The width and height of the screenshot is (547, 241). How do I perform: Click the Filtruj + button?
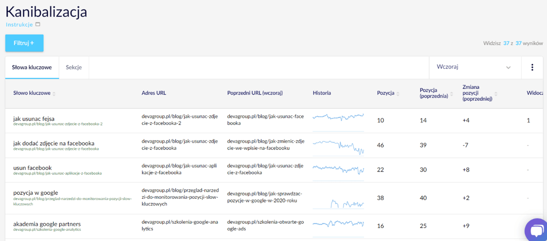click(x=25, y=43)
